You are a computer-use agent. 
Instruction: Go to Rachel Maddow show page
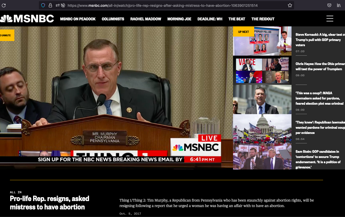[x=146, y=19]
